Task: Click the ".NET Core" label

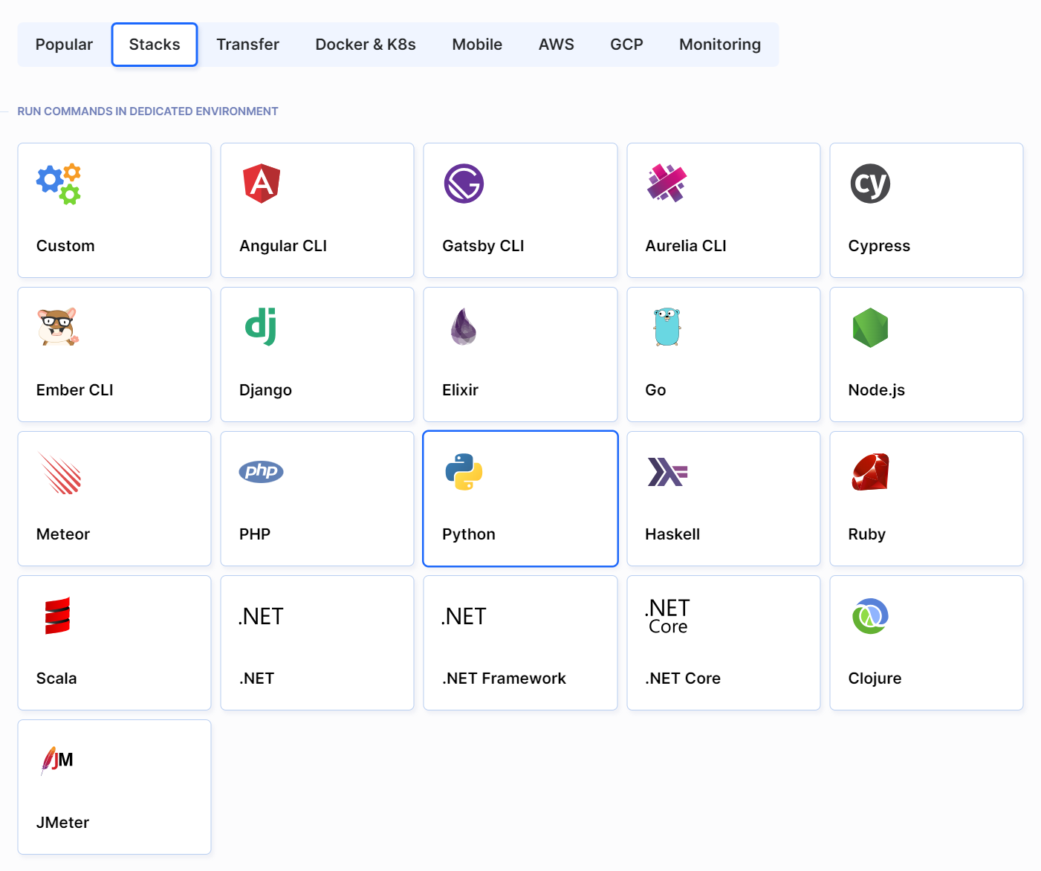Action: 683,679
